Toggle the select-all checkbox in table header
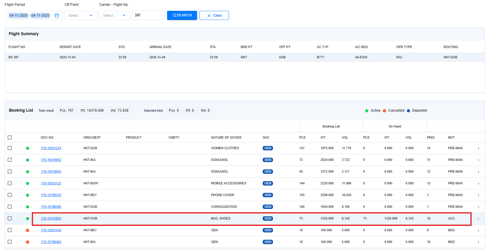Screen dimensions: 487x250 click(10, 137)
